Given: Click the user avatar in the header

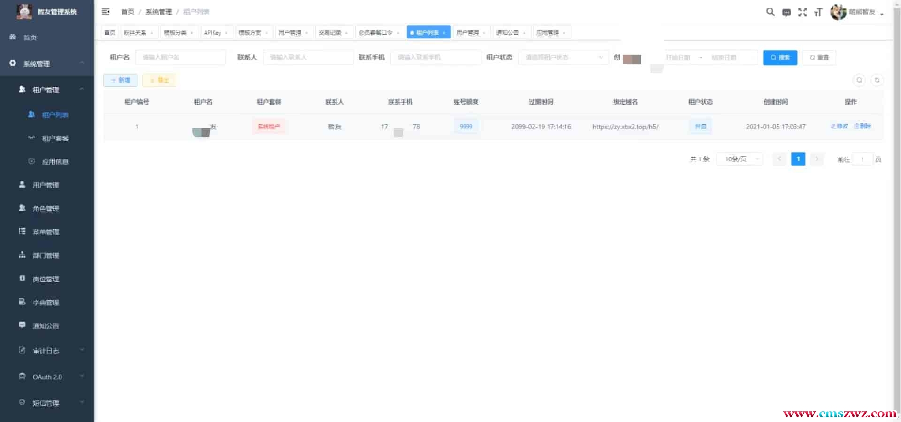Looking at the screenshot, I should pos(838,12).
